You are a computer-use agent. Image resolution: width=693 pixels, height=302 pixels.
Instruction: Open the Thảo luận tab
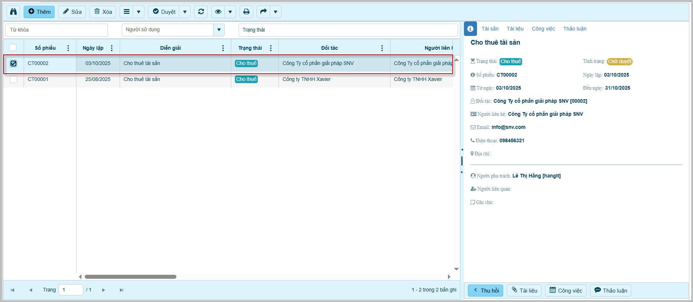574,29
